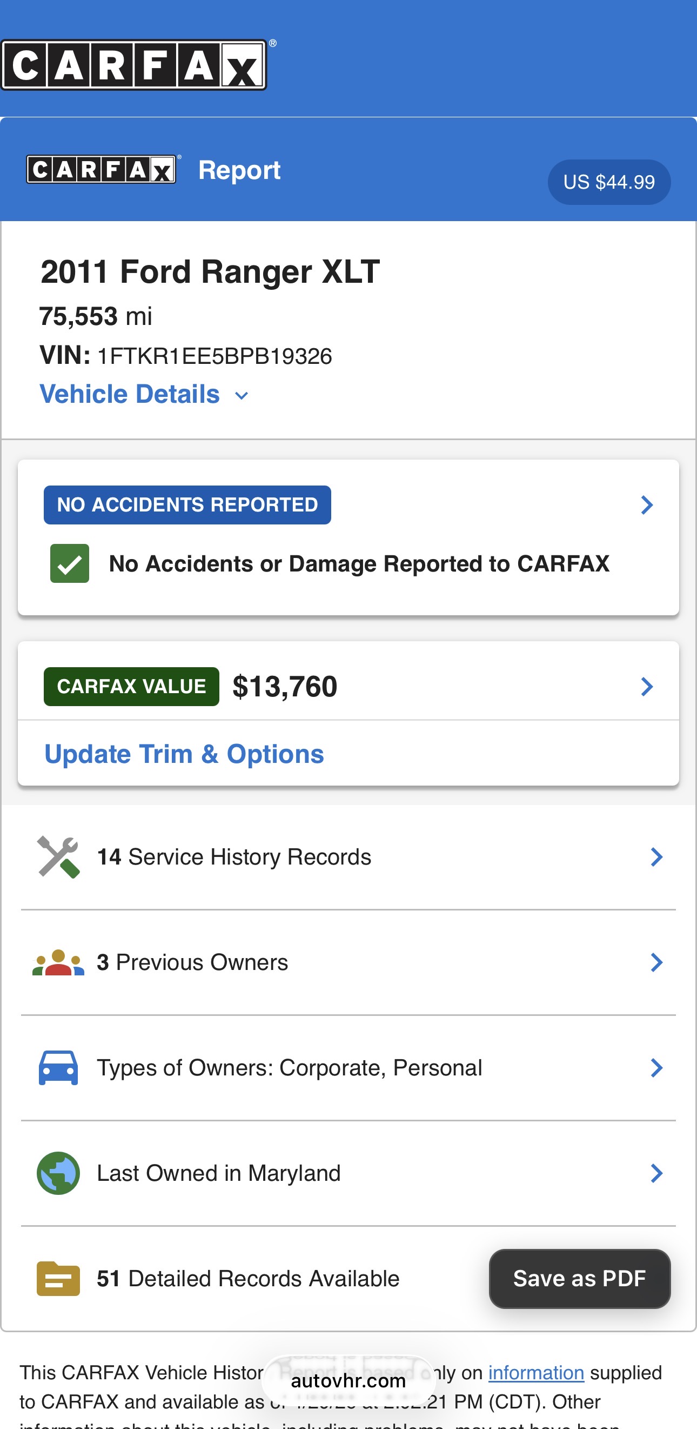
Task: Open 3 Previous Owners row
Action: pyautogui.click(x=192, y=962)
